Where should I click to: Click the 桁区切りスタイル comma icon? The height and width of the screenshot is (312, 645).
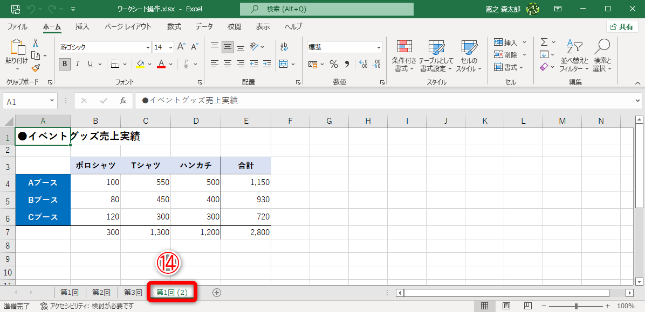click(x=348, y=64)
